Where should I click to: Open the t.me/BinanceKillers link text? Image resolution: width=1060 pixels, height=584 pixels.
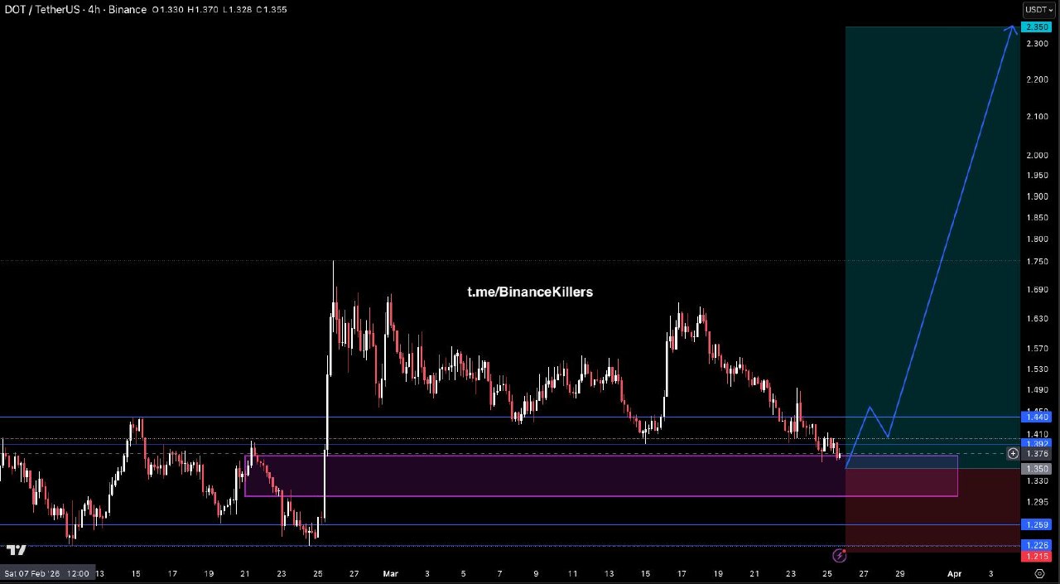[530, 292]
